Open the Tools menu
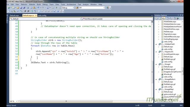190x107 pixels. coord(63,4)
